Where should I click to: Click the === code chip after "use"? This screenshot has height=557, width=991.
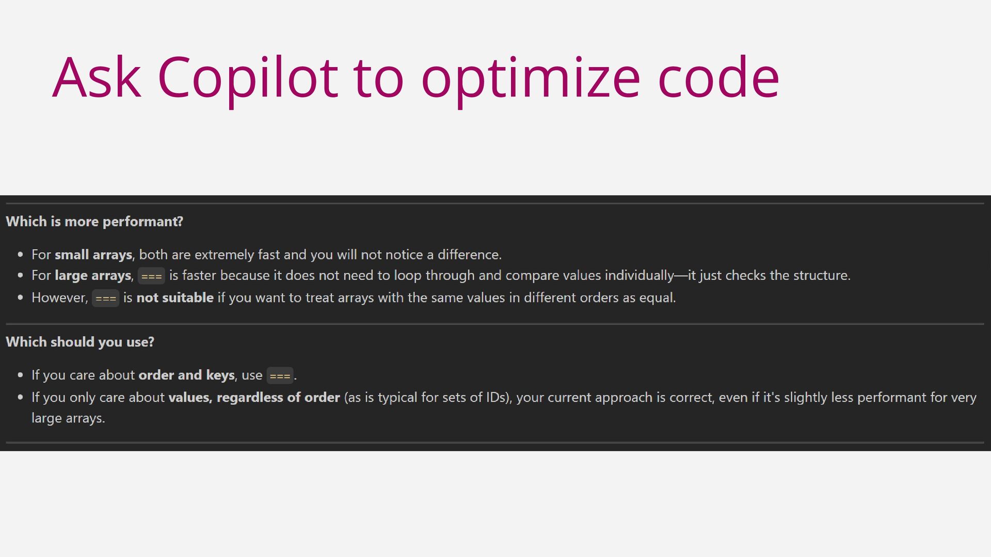click(x=280, y=376)
